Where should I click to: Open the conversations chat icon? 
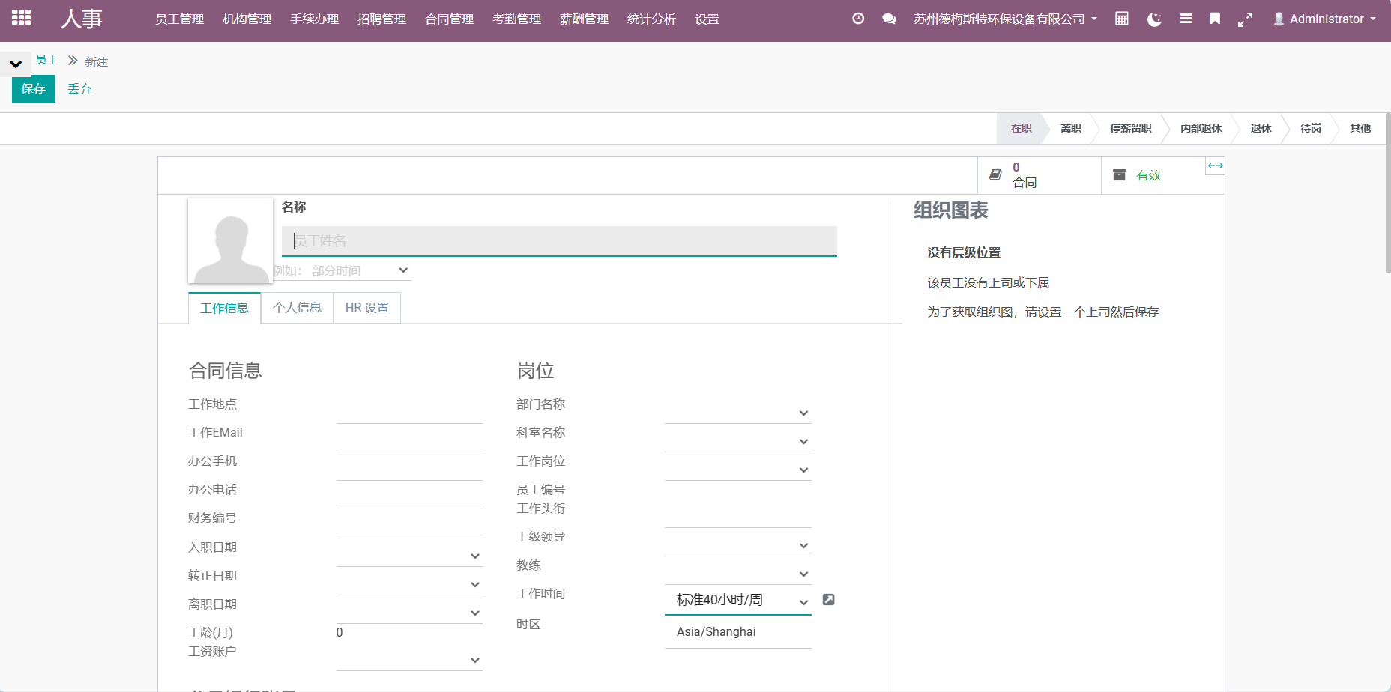pos(889,19)
